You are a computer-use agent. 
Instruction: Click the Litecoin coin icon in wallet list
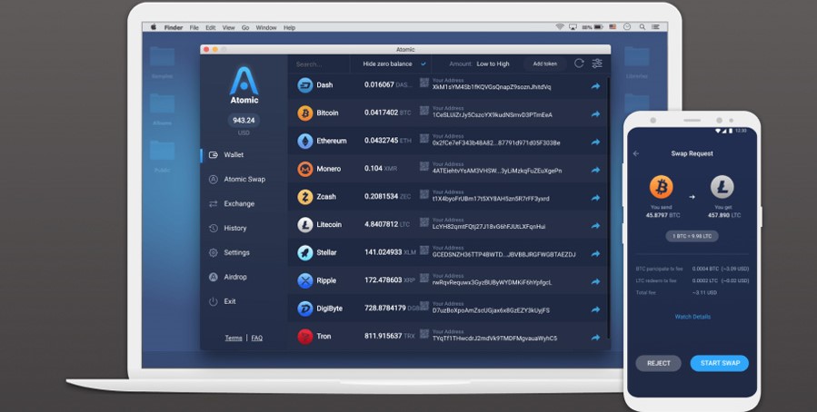[304, 225]
